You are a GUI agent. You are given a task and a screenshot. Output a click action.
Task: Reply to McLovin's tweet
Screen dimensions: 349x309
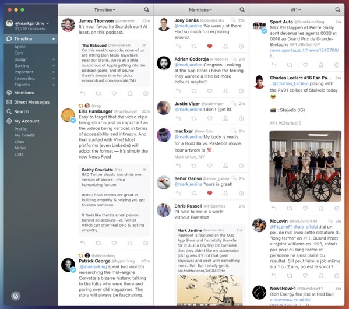pos(274,276)
